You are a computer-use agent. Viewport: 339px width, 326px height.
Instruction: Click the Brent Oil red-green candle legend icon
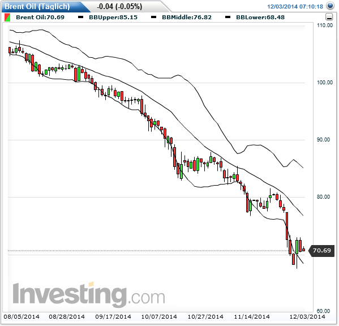point(7,18)
